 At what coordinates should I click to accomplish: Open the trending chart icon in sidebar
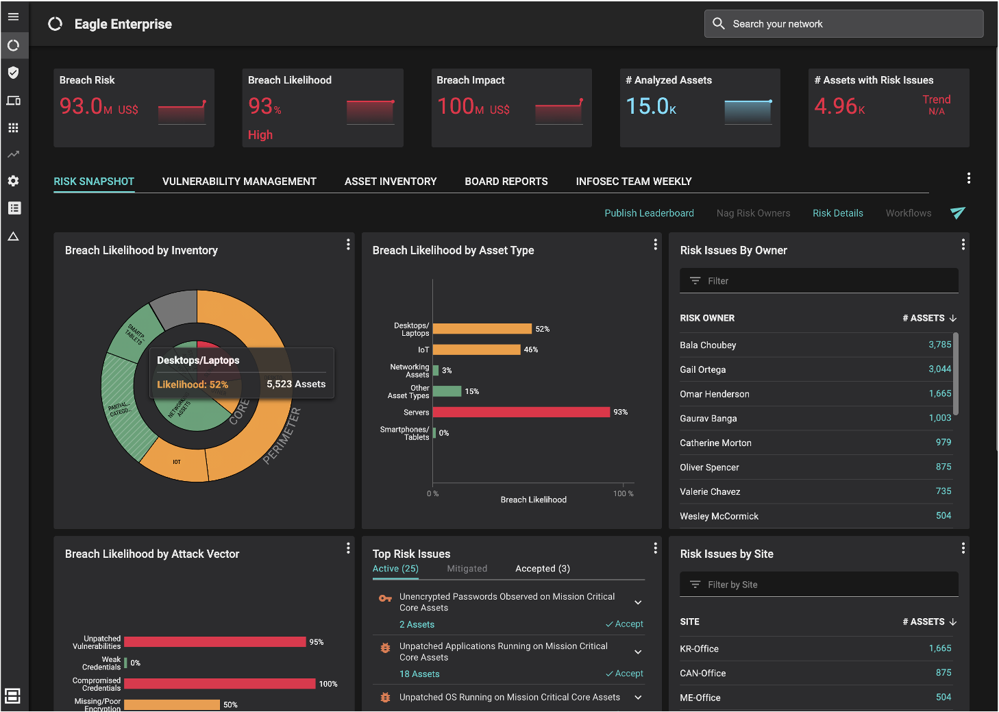pyautogui.click(x=13, y=155)
